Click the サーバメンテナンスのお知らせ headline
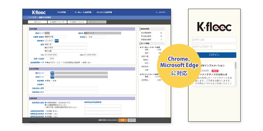Viewport: 263px width, 131px height. [213, 74]
